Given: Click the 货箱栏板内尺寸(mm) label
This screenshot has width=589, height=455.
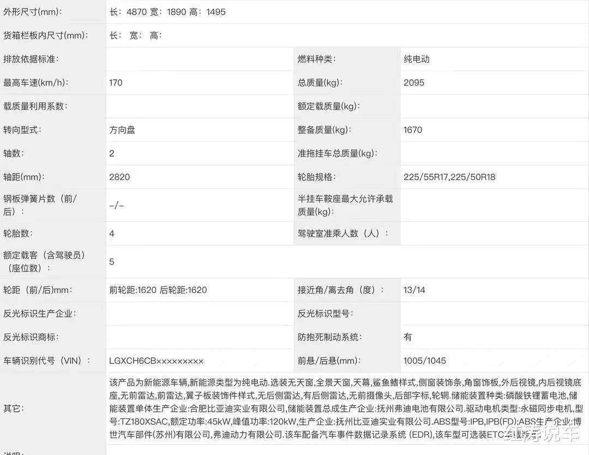Looking at the screenshot, I should 46,35.
